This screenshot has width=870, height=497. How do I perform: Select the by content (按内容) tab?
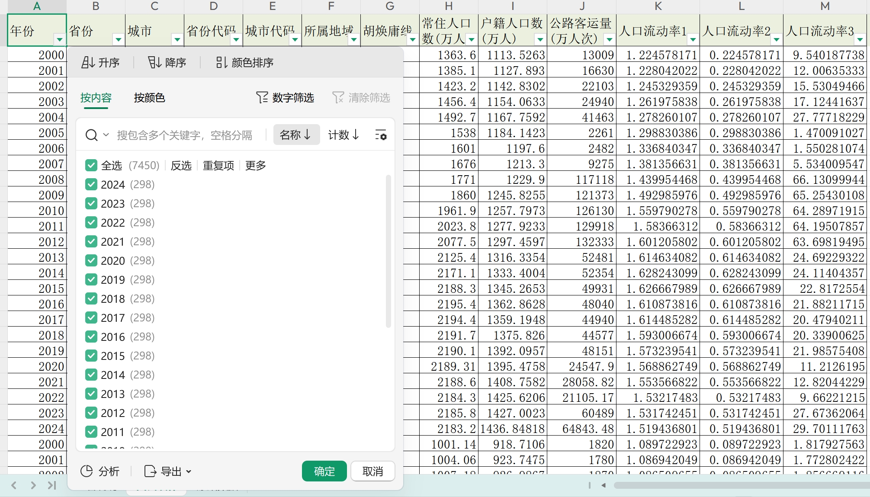(x=96, y=98)
